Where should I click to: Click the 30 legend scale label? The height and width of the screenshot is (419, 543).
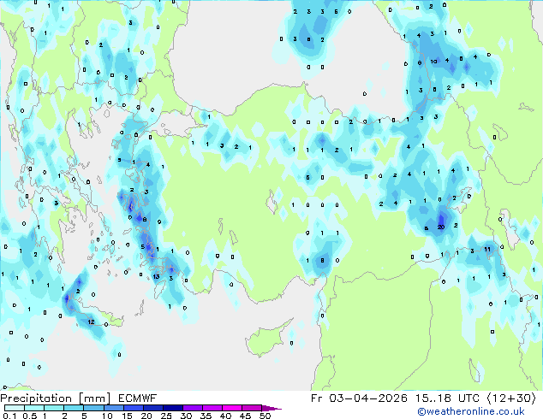(x=186, y=416)
